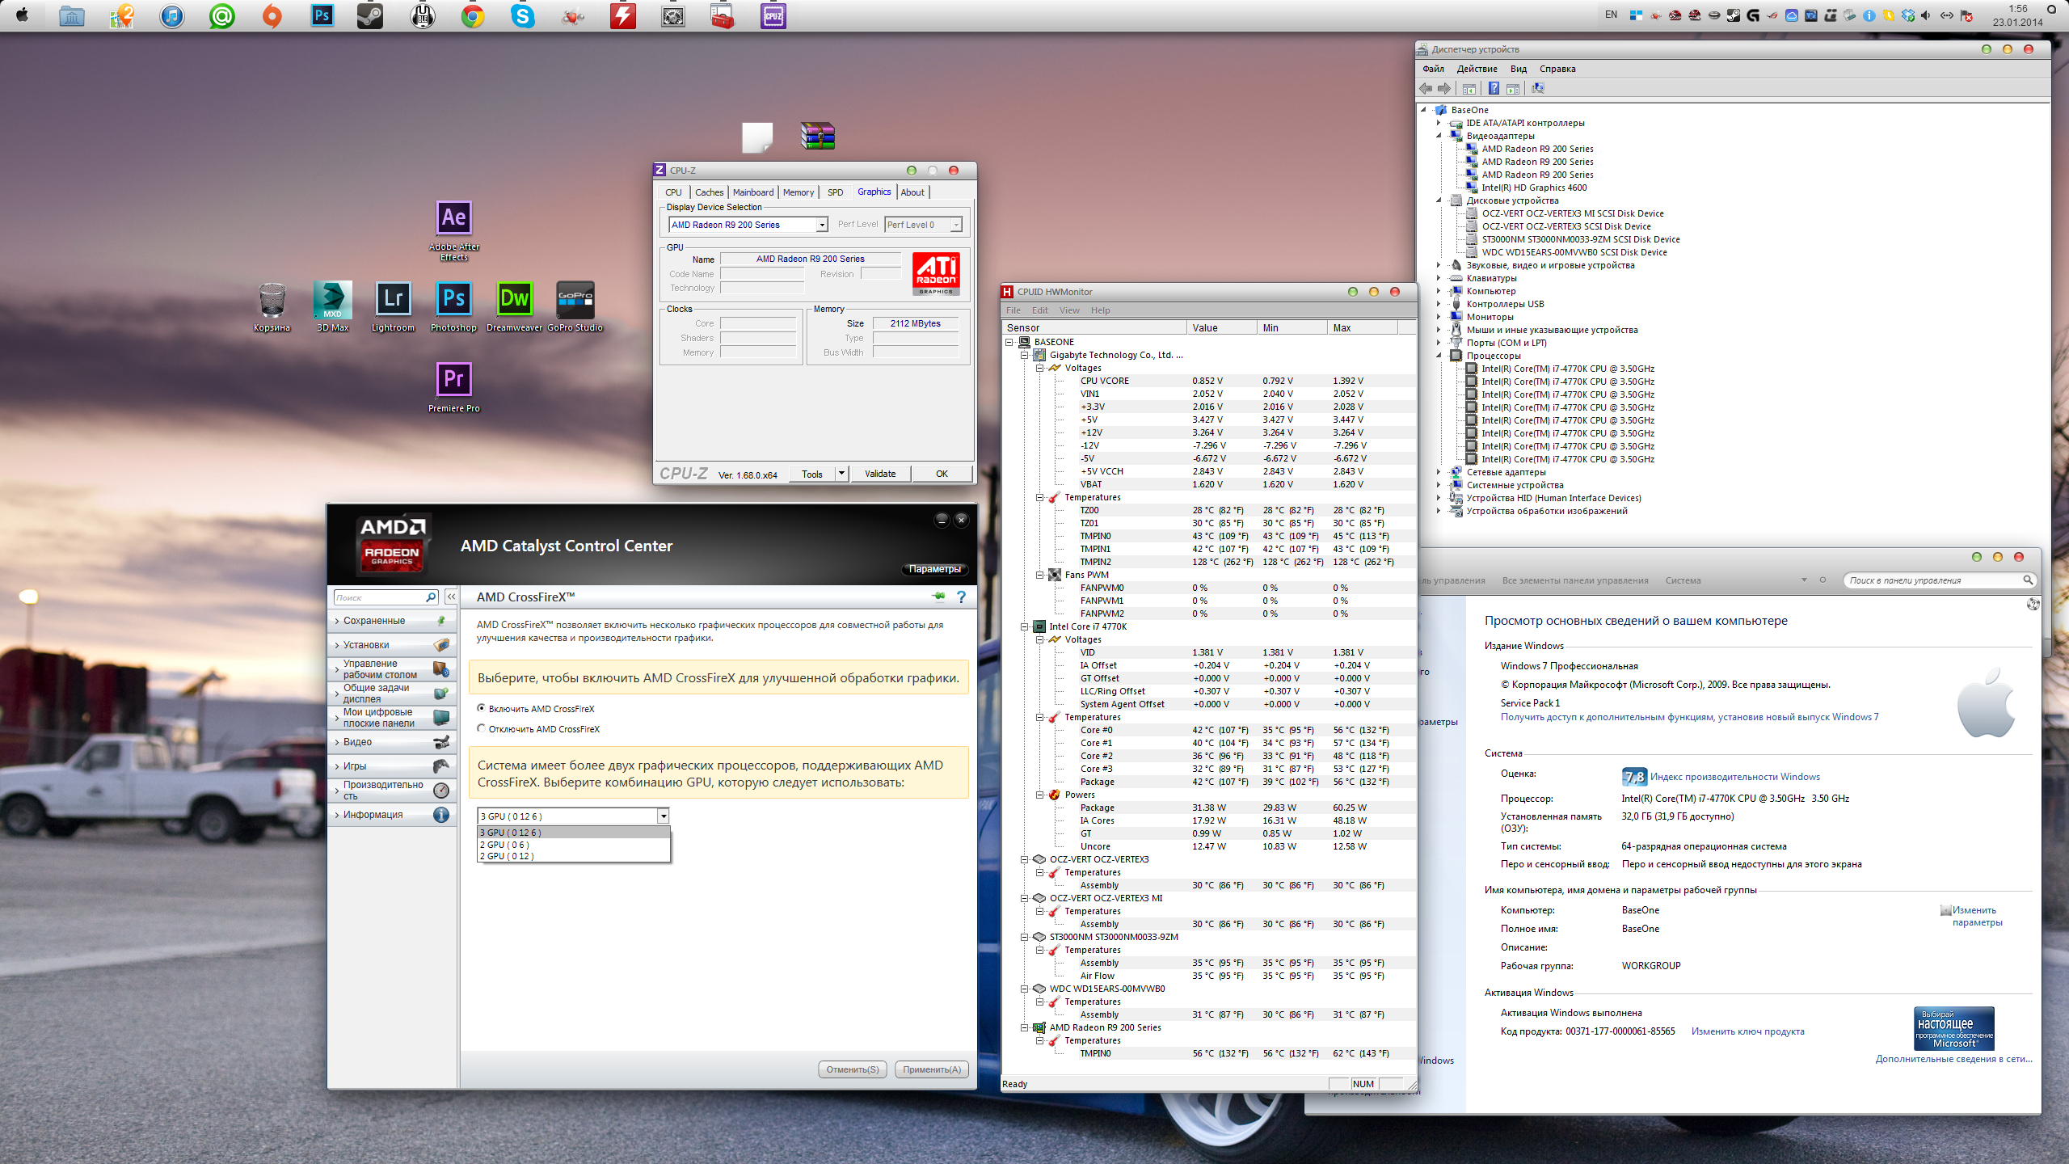Select the Enable AMD CrossFireX radio button
This screenshot has height=1164, width=2069.
pos(482,708)
